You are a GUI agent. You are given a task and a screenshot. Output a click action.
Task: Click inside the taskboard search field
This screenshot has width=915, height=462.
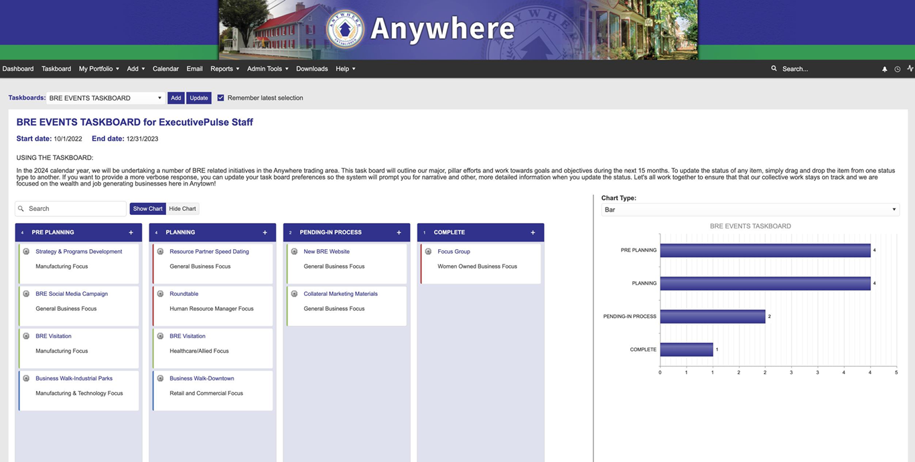coord(70,208)
